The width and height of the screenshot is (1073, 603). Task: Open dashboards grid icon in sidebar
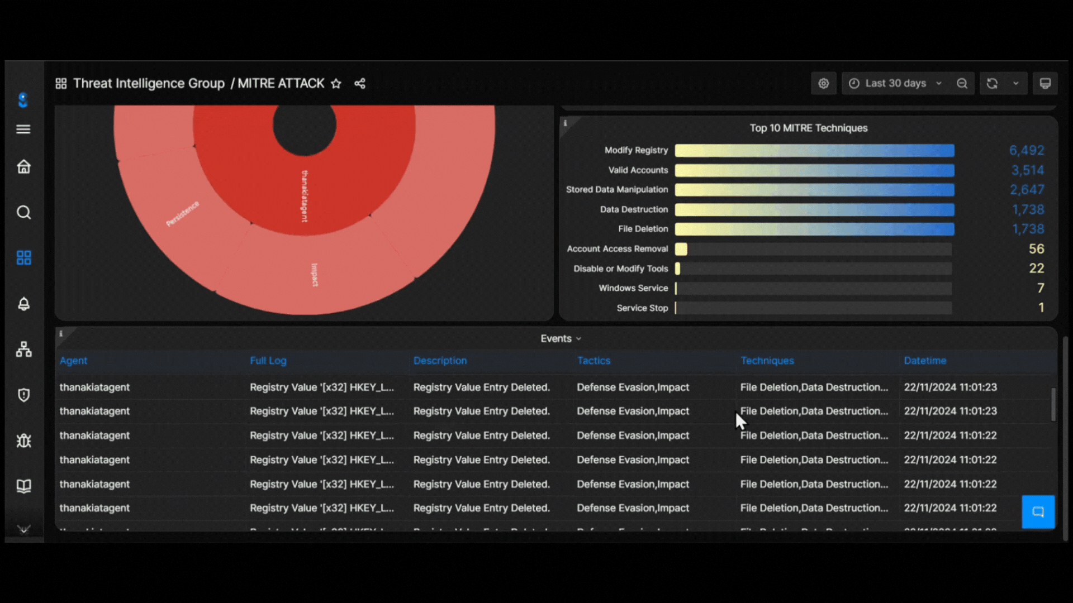tap(23, 257)
